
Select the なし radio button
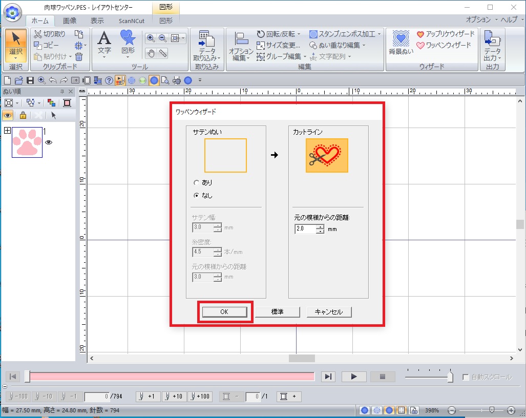(x=196, y=195)
